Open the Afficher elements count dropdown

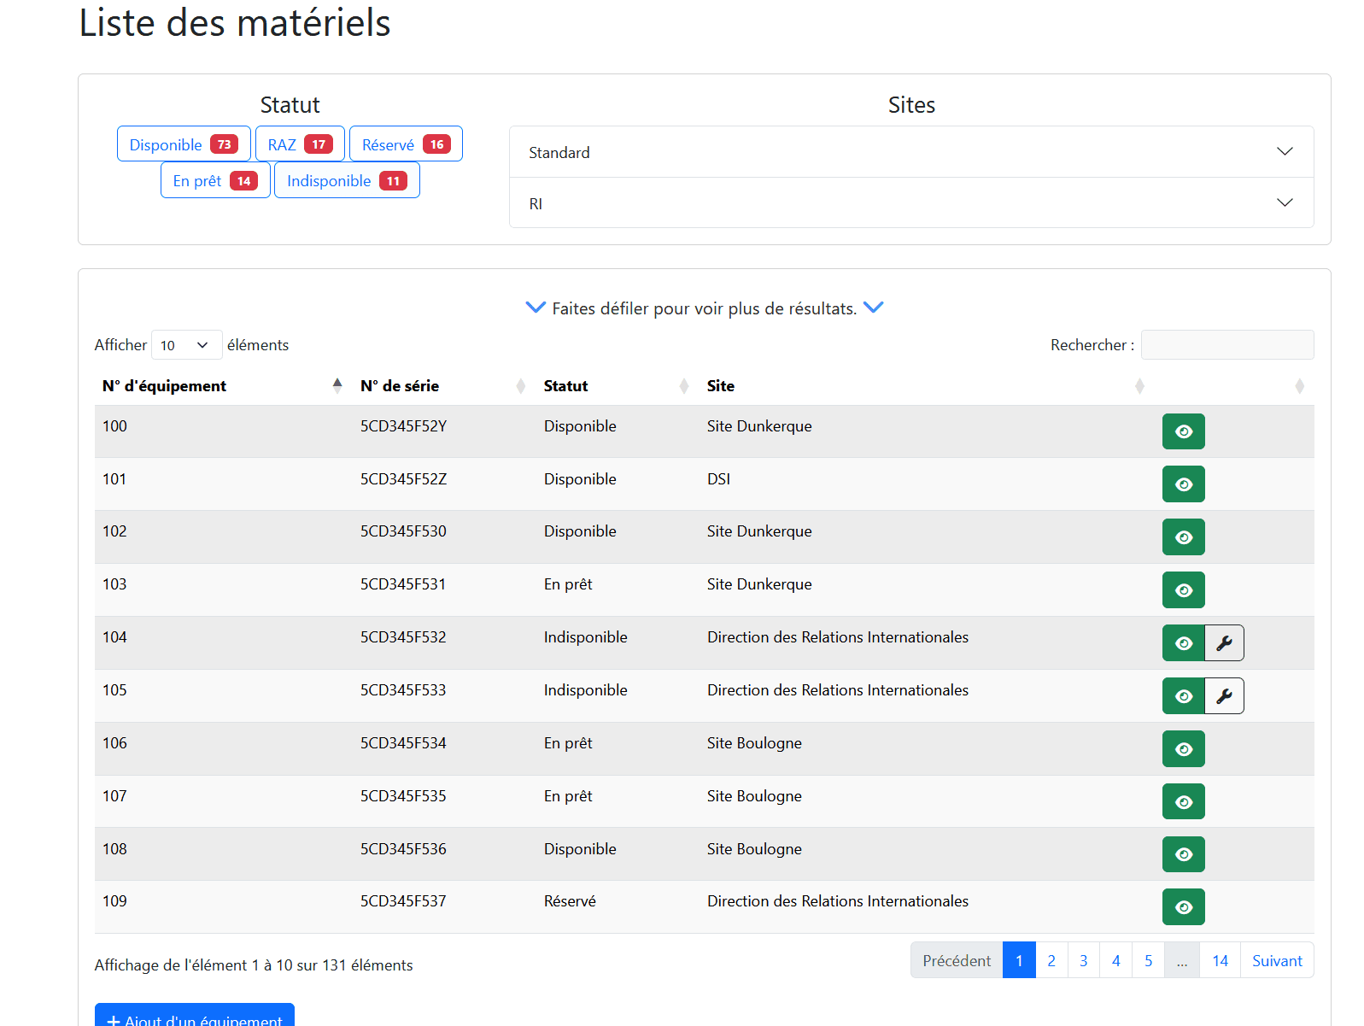pyautogui.click(x=186, y=345)
